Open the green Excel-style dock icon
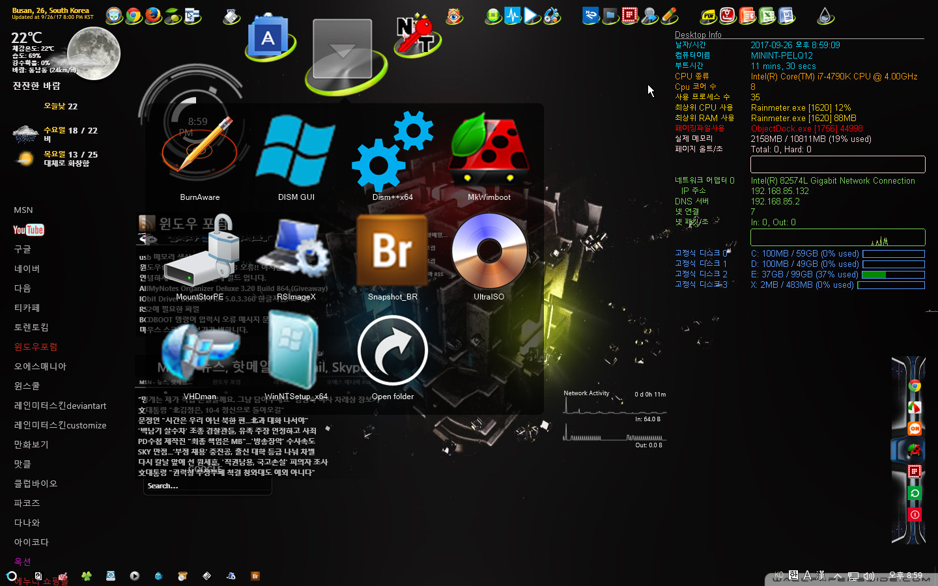This screenshot has height=586, width=938. [x=767, y=15]
